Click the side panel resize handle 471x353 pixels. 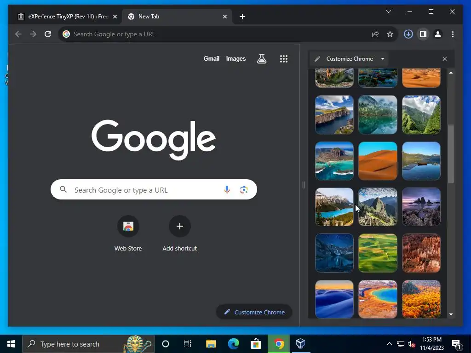click(x=304, y=185)
